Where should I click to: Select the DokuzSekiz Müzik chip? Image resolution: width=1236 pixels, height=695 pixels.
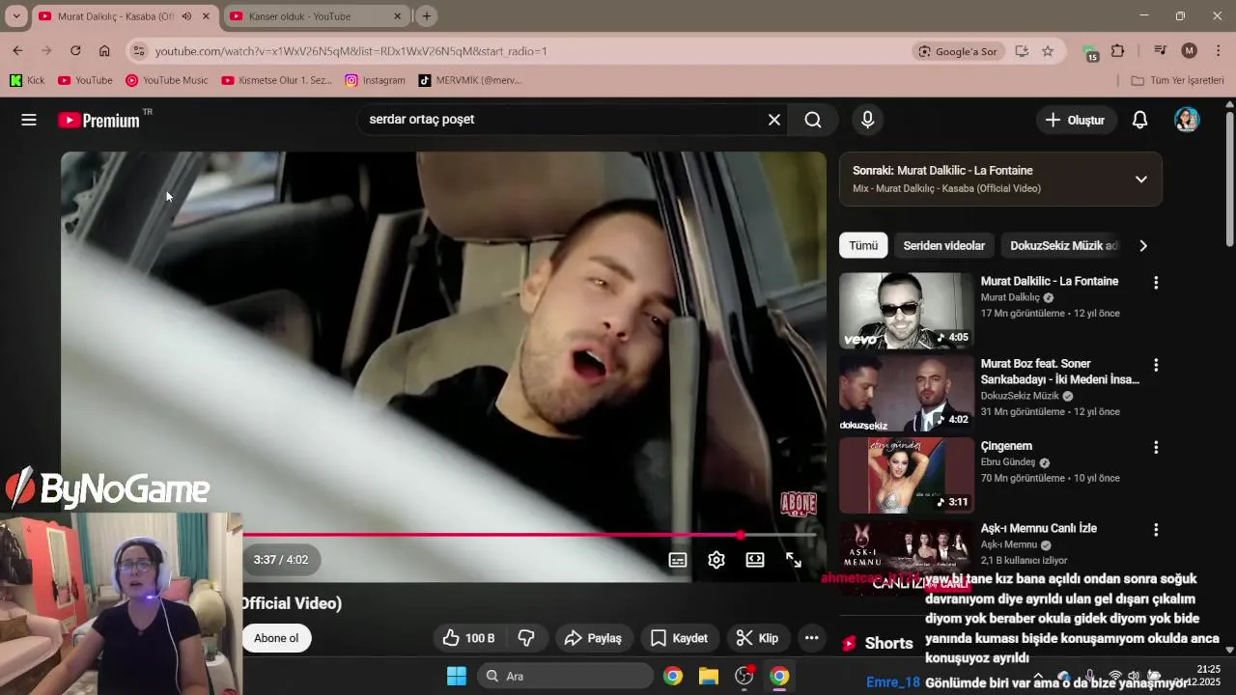(x=1062, y=245)
